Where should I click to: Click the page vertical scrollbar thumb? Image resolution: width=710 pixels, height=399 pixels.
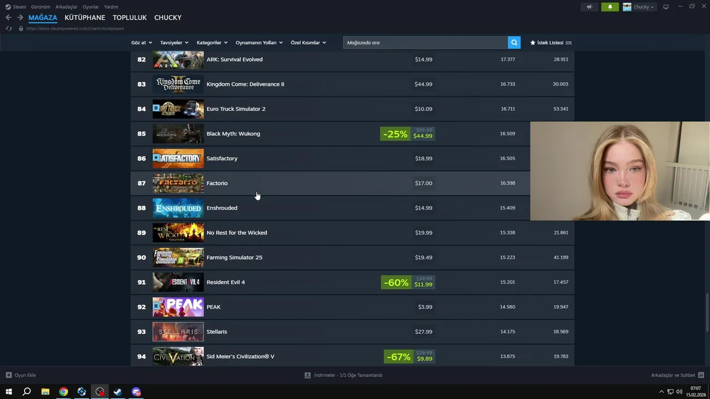pyautogui.click(x=707, y=311)
